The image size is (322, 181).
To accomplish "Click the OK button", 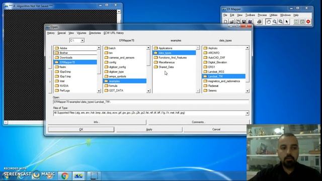I will pos(81,129).
